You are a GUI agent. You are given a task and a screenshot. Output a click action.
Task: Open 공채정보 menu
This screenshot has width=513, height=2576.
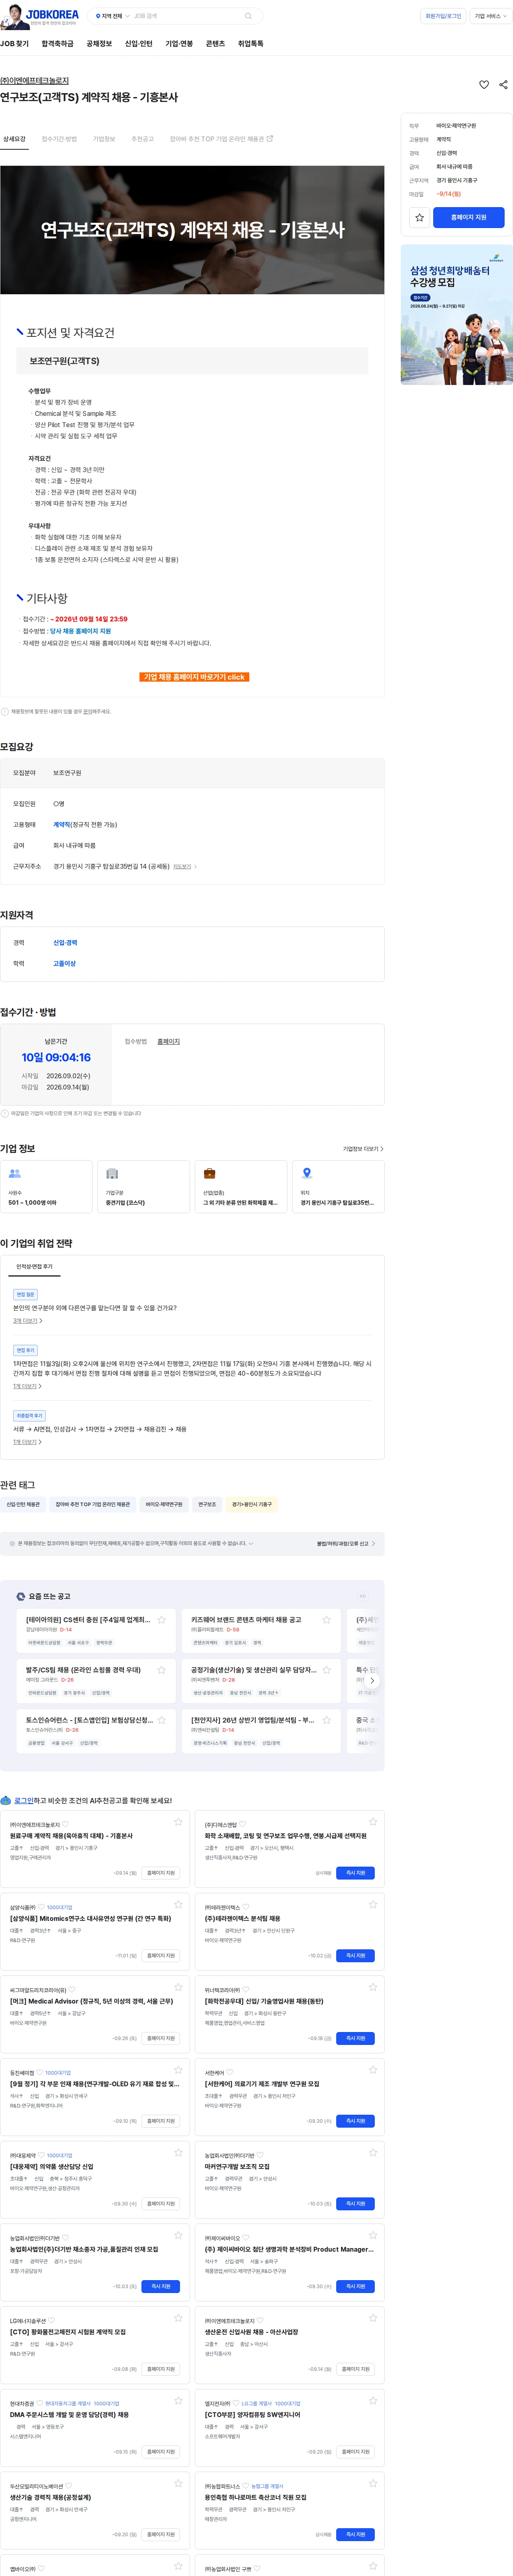tap(99, 44)
